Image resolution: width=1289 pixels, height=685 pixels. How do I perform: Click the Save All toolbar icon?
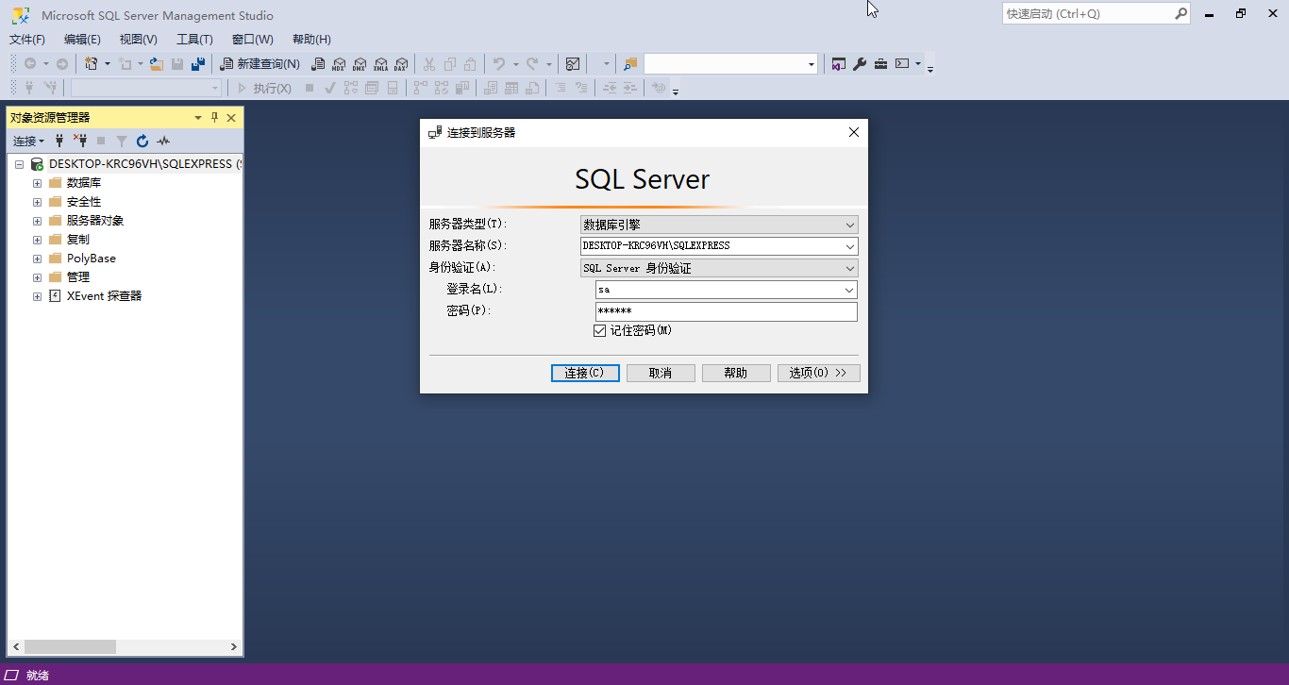click(x=198, y=64)
